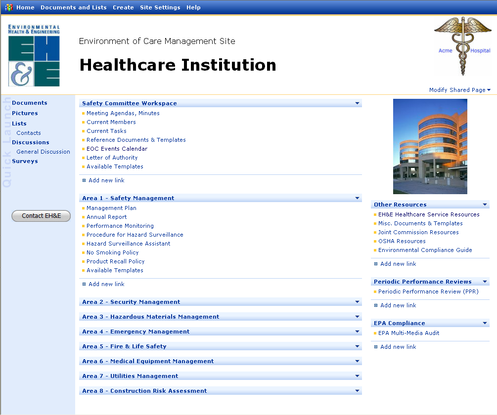Open the No Smoking Policy link
497x415 pixels.
click(113, 252)
